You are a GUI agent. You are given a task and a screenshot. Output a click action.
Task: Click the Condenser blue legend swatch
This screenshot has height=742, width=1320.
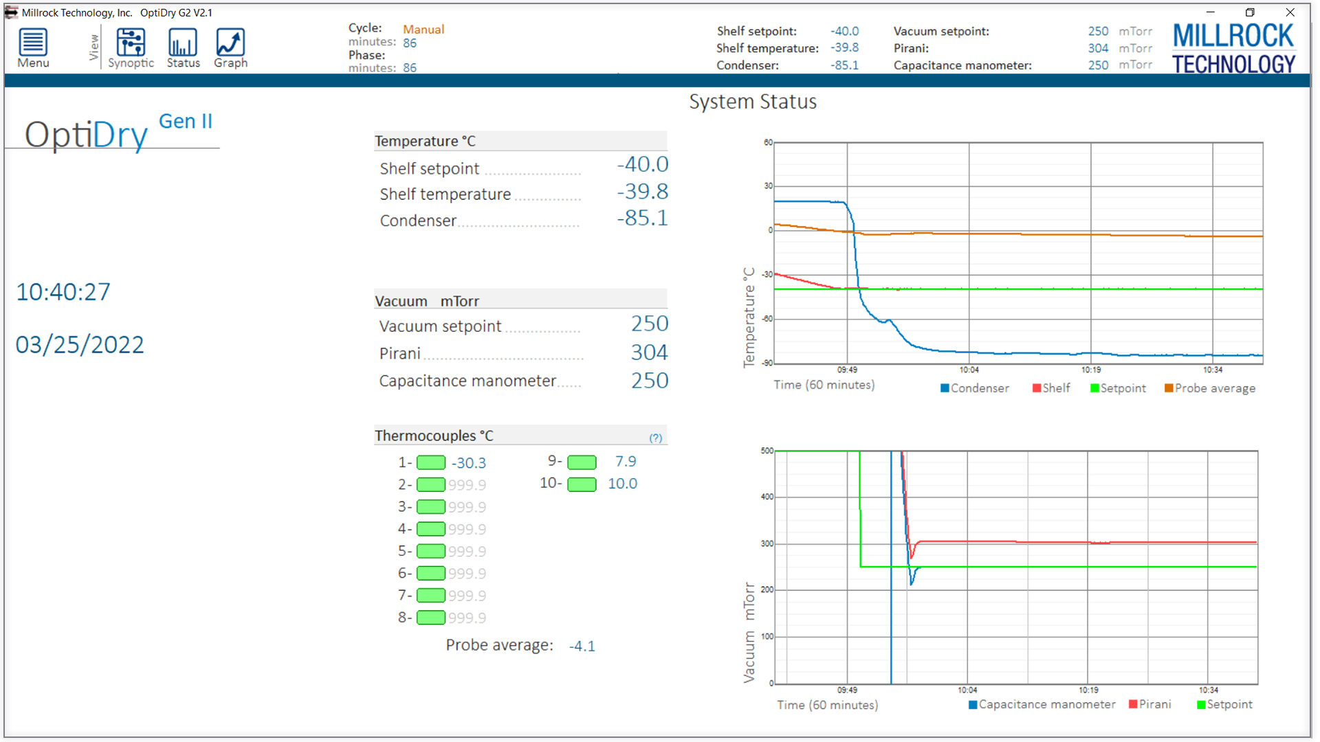(x=945, y=388)
